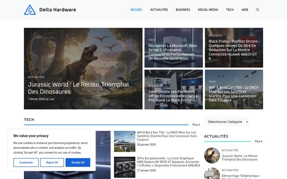Viewport: 287px width, 179px height.
Task: Click the Delta Hardware triangle logo
Action: coord(30,10)
